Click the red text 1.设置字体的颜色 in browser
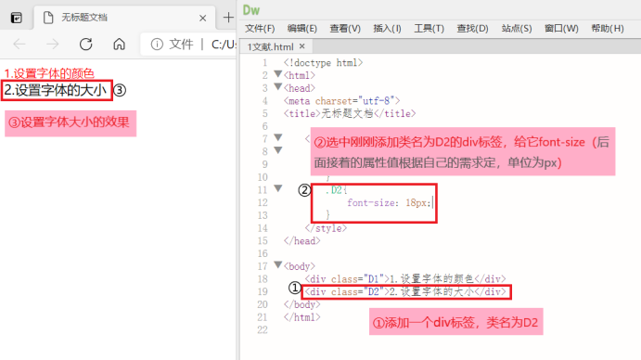The width and height of the screenshot is (641, 360). tap(49, 73)
